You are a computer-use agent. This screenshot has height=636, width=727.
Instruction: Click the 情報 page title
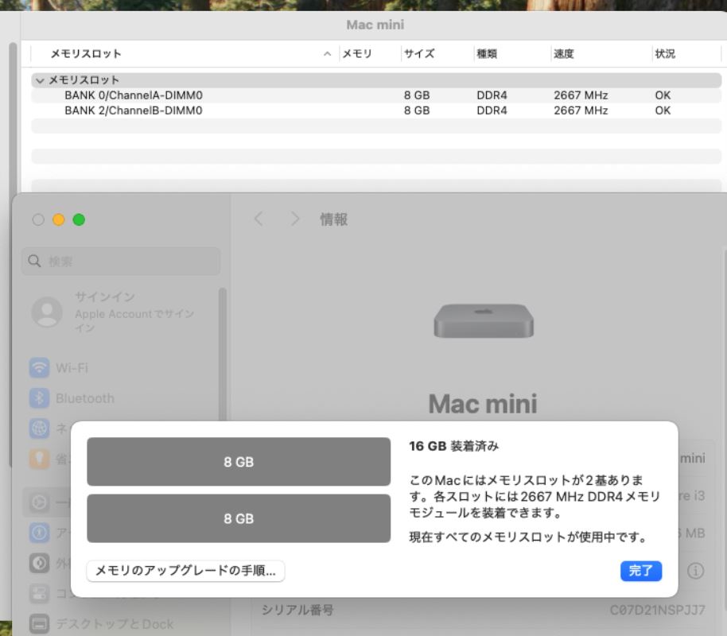tap(334, 219)
